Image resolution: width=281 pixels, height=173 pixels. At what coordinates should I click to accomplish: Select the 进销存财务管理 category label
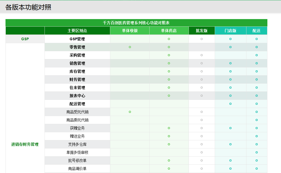[x=25, y=144]
